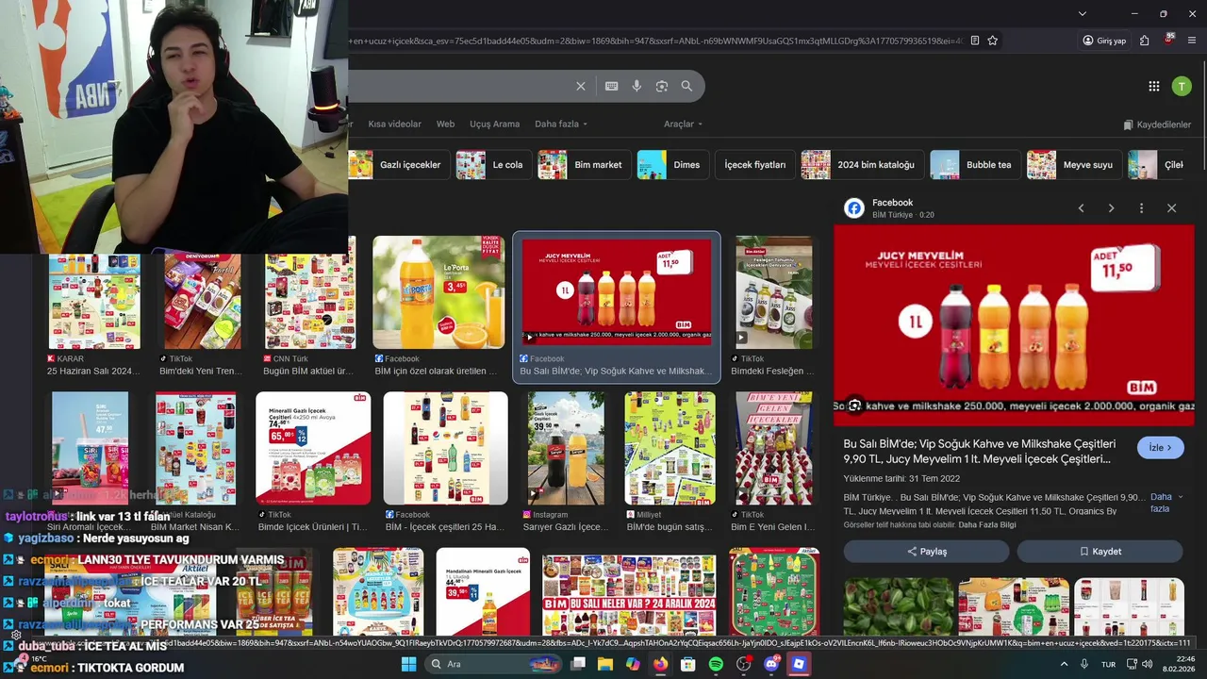Switch to Uçuş Arama tab
This screenshot has width=1207, height=679.
click(x=495, y=124)
